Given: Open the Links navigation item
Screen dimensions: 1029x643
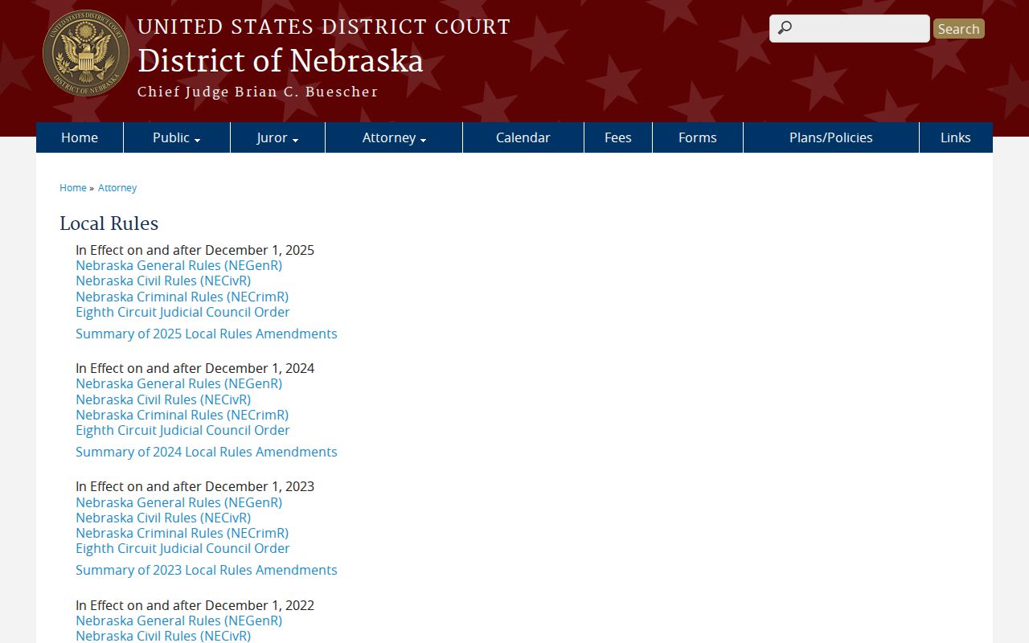Looking at the screenshot, I should [956, 137].
